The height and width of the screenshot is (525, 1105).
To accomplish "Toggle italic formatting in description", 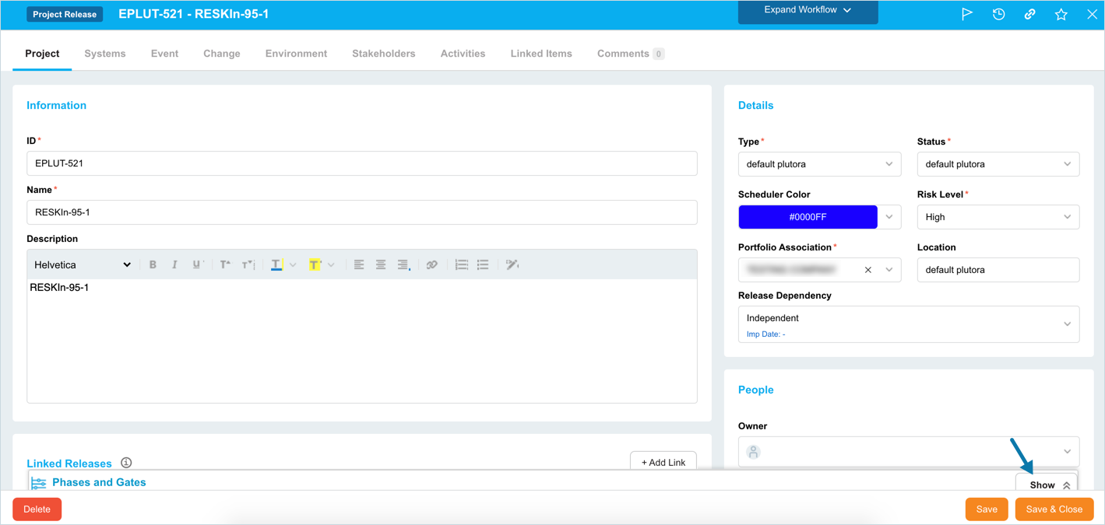I will 174,265.
